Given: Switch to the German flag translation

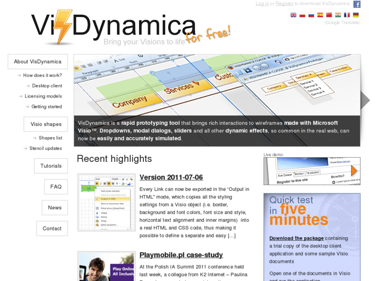Looking at the screenshot, I should [x=356, y=15].
